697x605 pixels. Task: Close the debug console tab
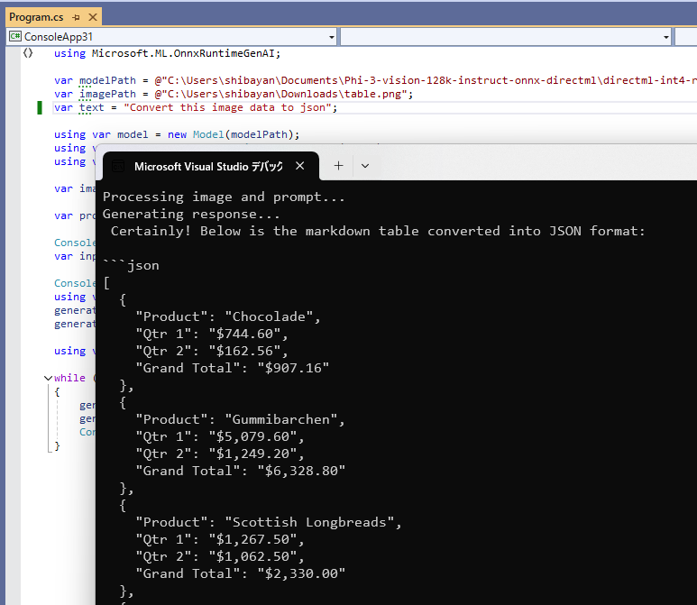pos(300,166)
